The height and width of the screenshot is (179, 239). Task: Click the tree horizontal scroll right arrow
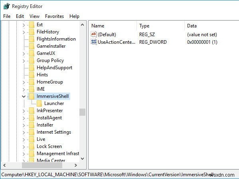click(x=75, y=165)
